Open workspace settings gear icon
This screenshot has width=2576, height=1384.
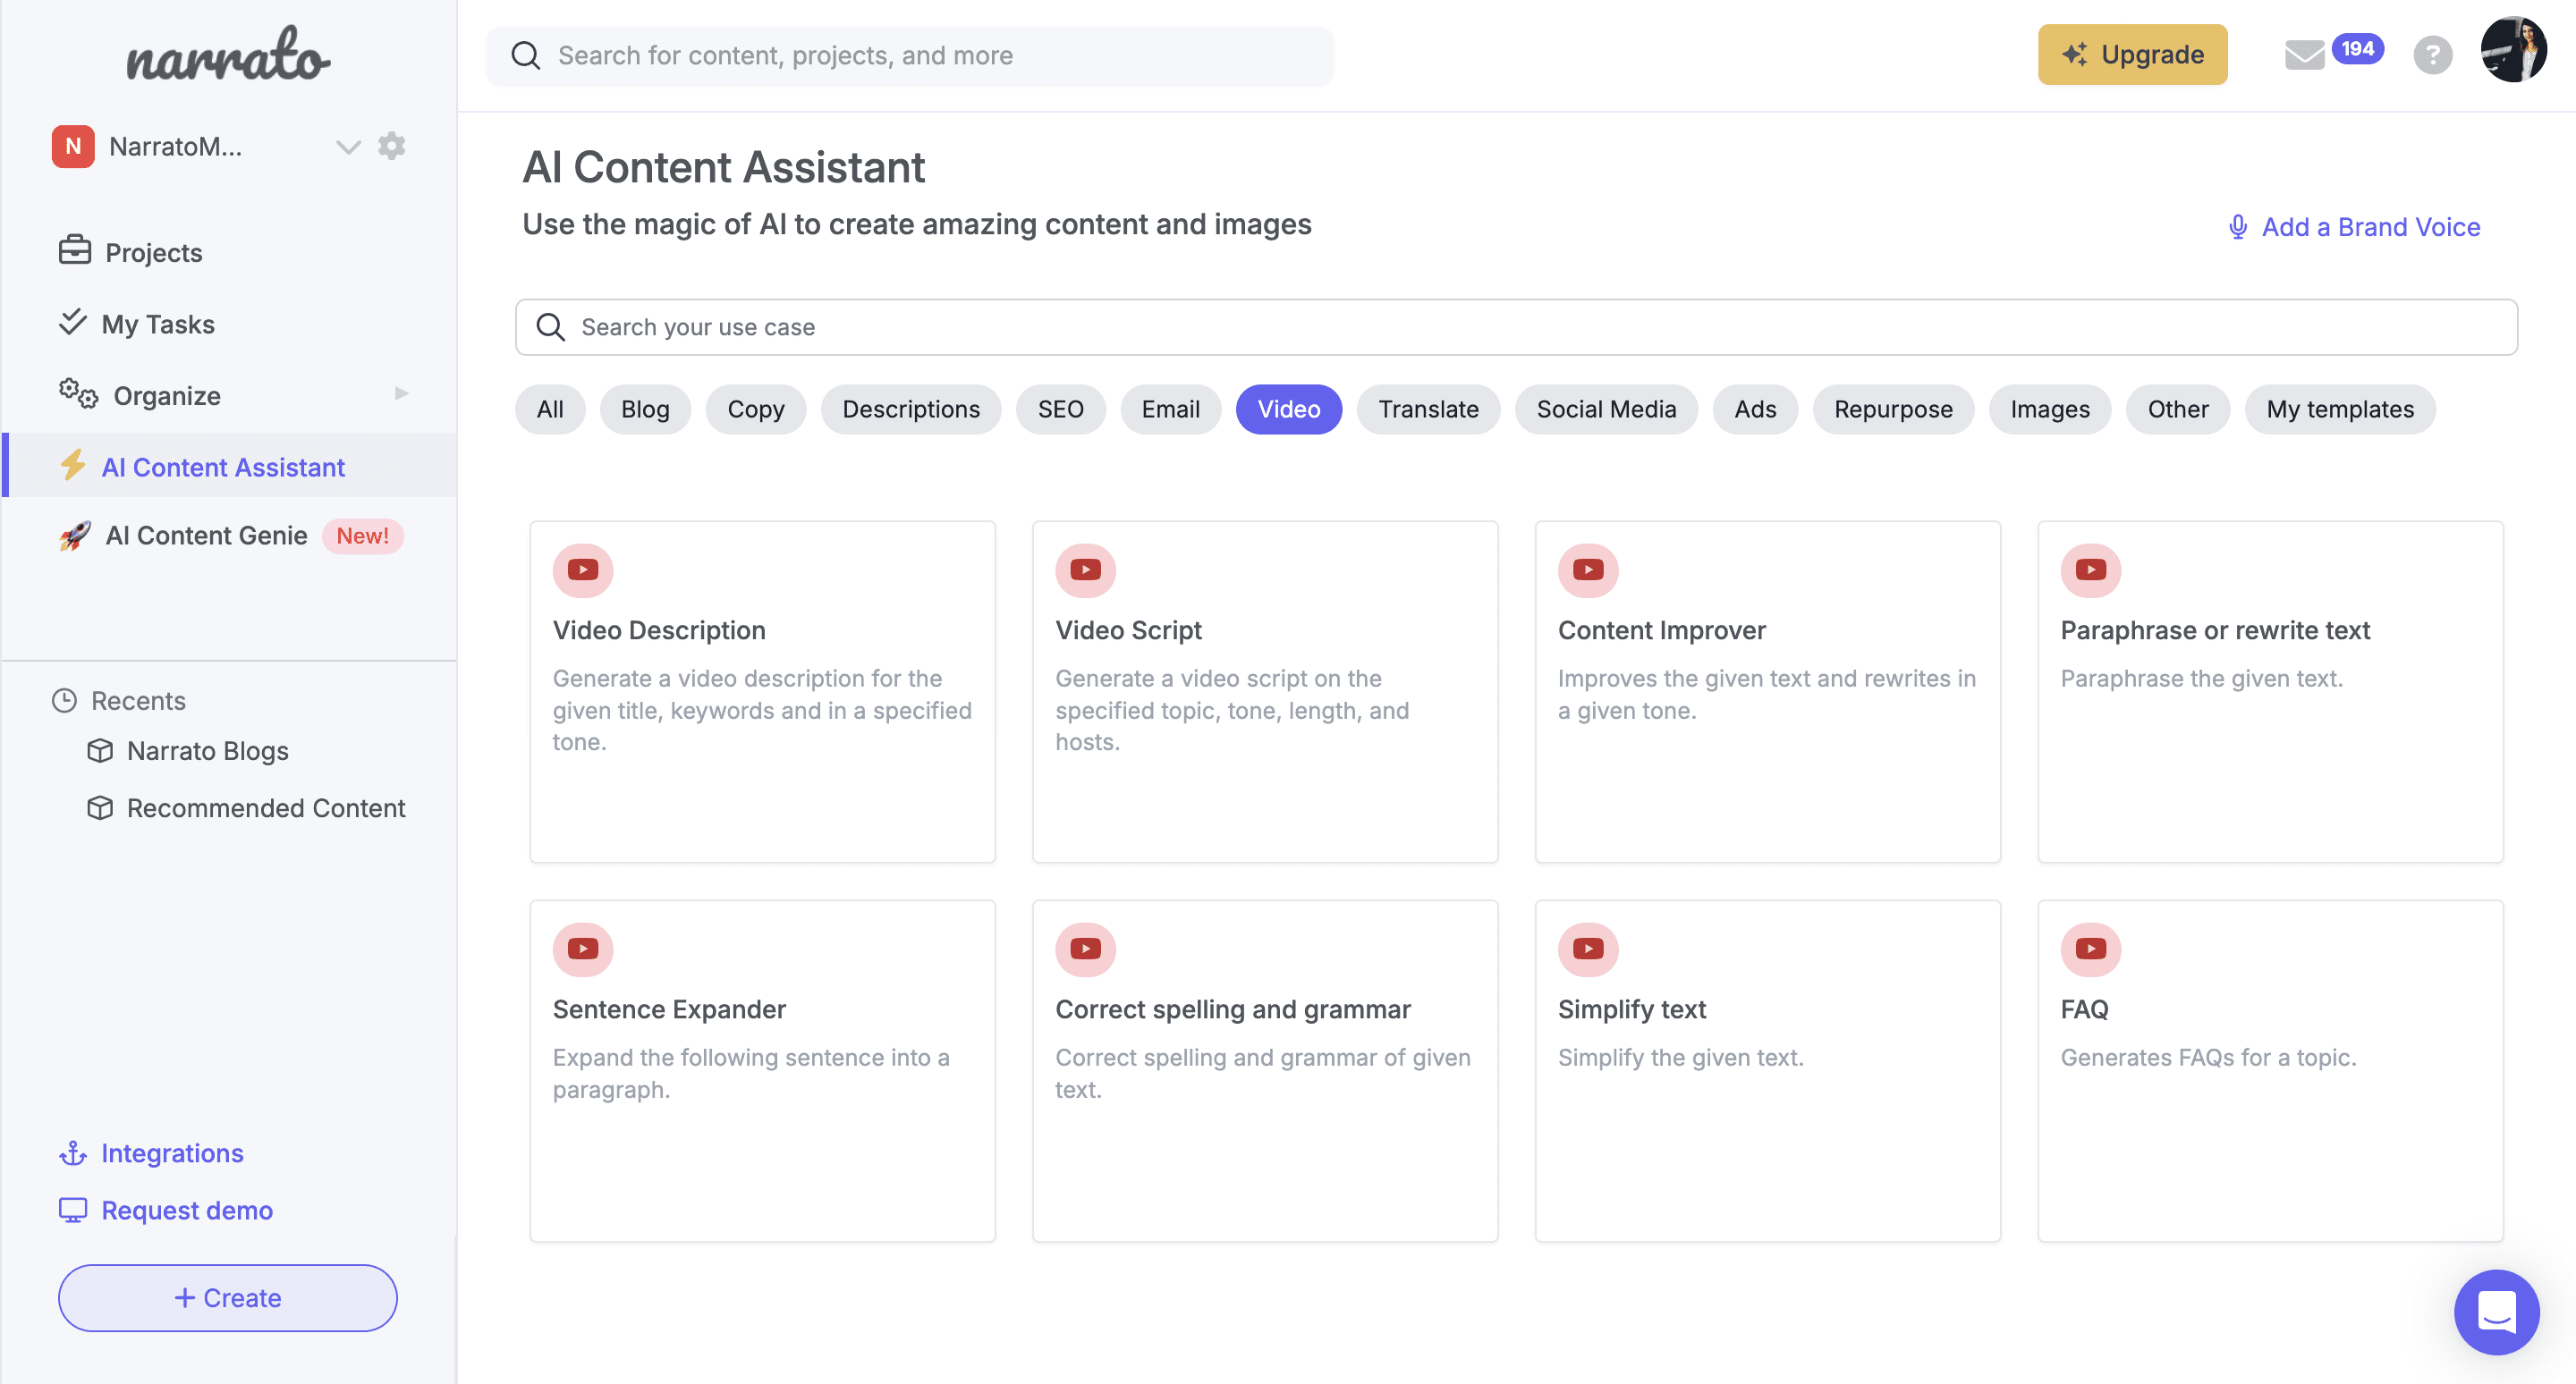point(392,146)
